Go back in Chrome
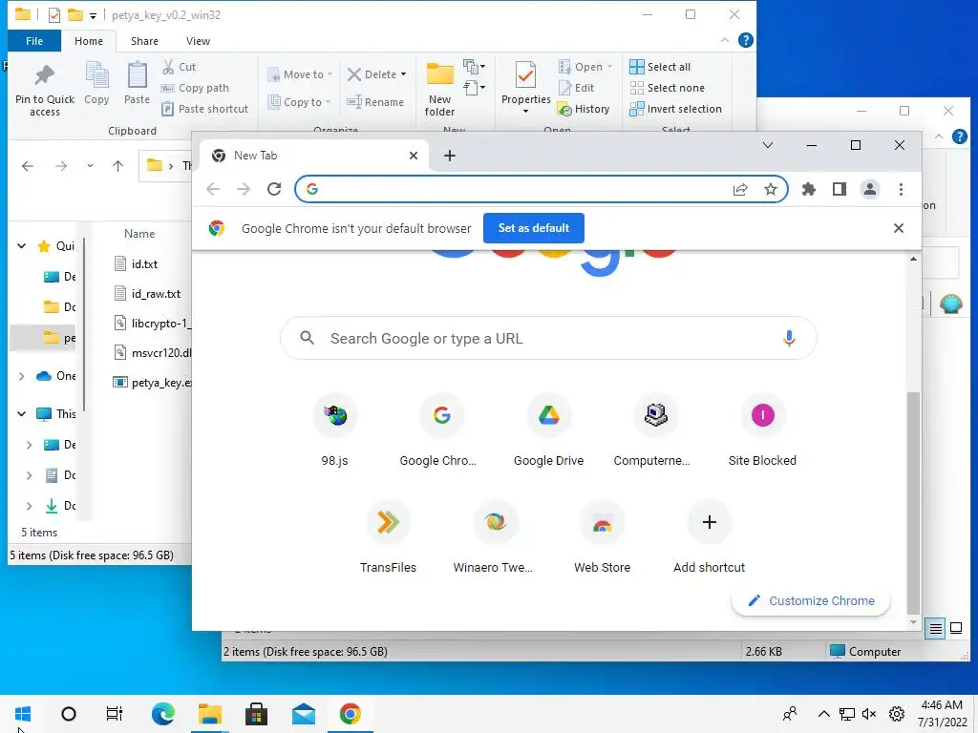 pos(213,189)
